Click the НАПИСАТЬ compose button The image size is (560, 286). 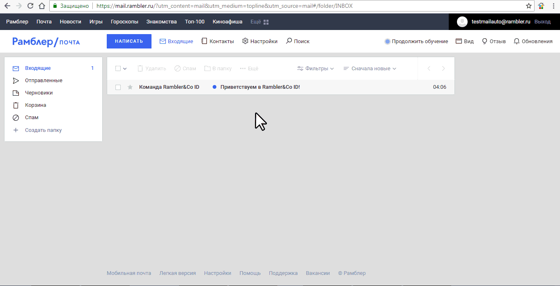[129, 41]
